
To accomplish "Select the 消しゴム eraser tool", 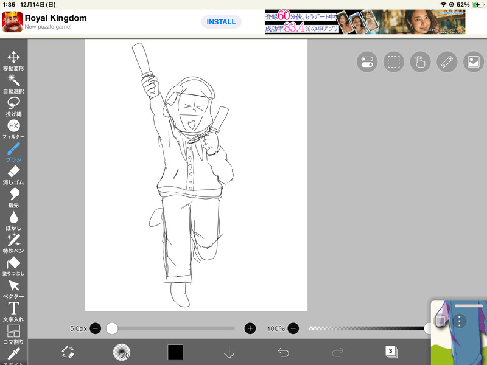I will click(x=13, y=175).
